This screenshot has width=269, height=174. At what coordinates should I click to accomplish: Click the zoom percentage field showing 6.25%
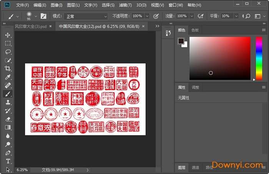pyautogui.click(x=22, y=169)
